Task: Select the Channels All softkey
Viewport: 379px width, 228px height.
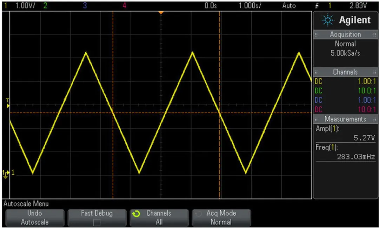Action: click(159, 217)
